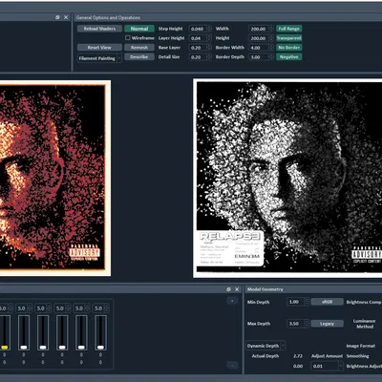Open the Filament Painting dropdown
Image resolution: width=382 pixels, height=382 pixels.
(x=99, y=58)
